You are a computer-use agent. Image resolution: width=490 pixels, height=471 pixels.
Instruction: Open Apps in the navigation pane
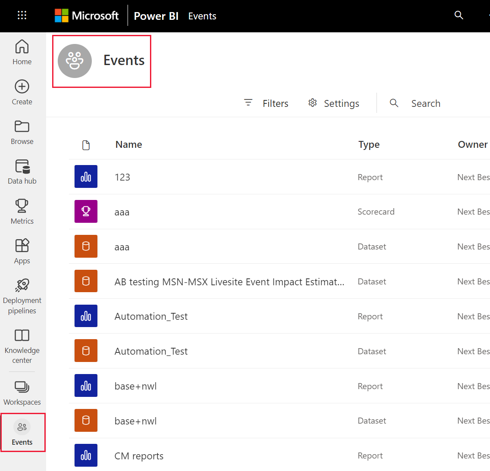pos(22,252)
